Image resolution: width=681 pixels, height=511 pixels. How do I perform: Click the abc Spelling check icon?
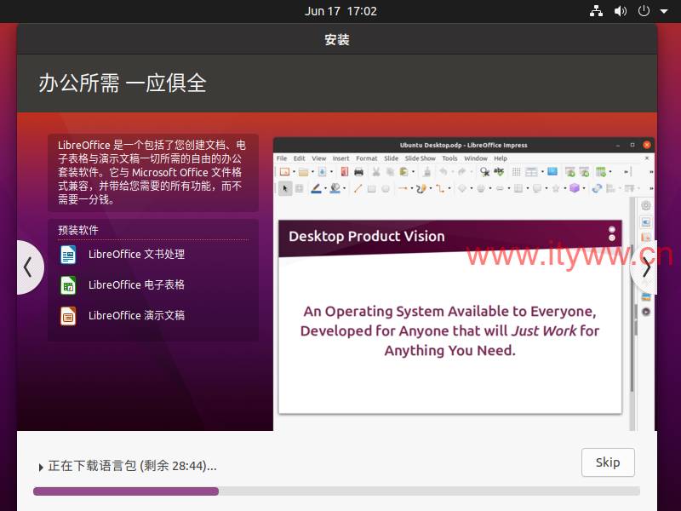click(x=499, y=172)
